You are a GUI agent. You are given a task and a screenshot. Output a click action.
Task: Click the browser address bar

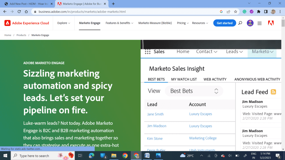point(125,12)
